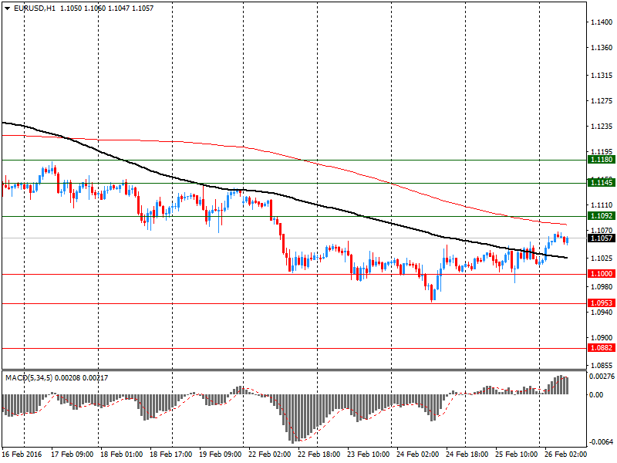
Task: Click the 0.00276 MACD scale value
Action: [x=602, y=377]
